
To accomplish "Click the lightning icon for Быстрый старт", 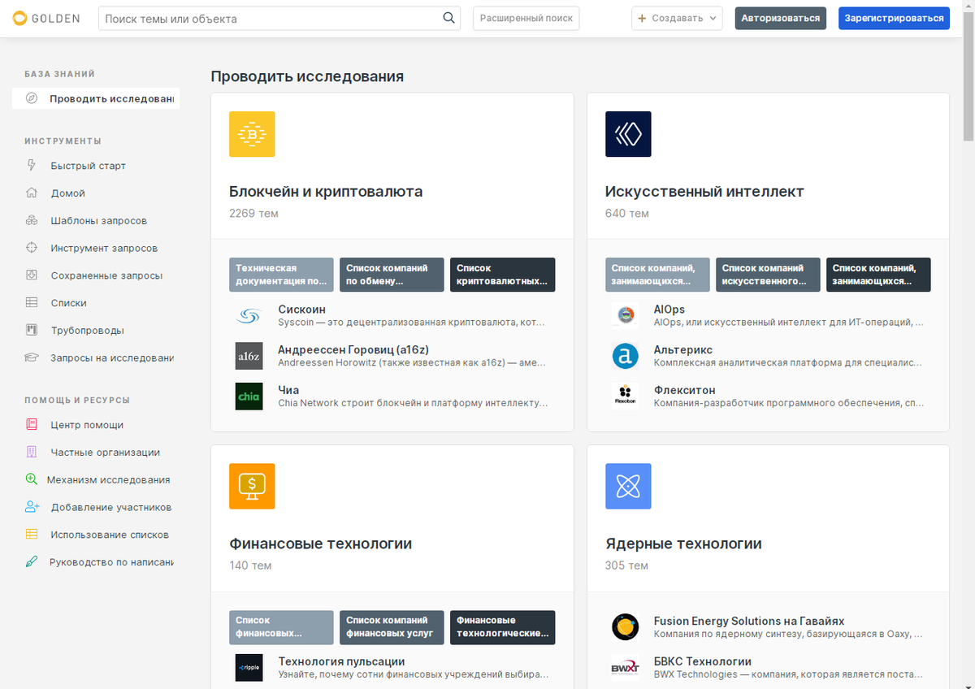I will [32, 166].
